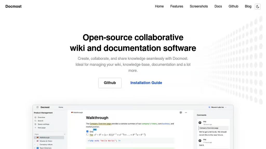Viewport: 266px width, 149px height.
Task: Select Company Values page
Action: click(46, 145)
